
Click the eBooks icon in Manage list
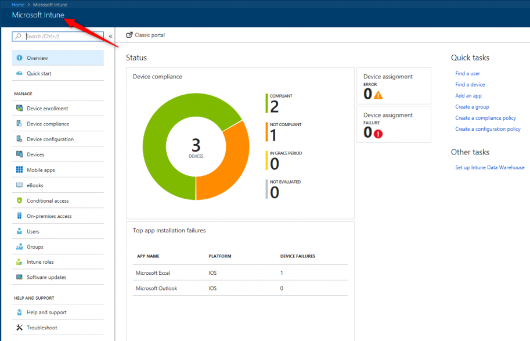tap(19, 185)
